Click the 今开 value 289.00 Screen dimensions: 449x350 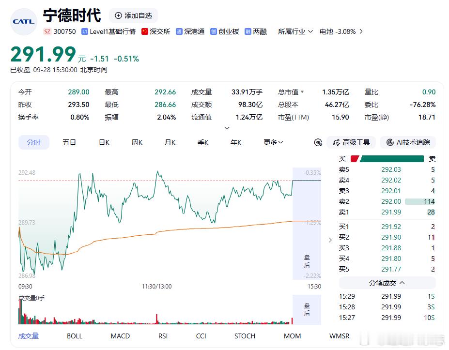click(x=79, y=92)
